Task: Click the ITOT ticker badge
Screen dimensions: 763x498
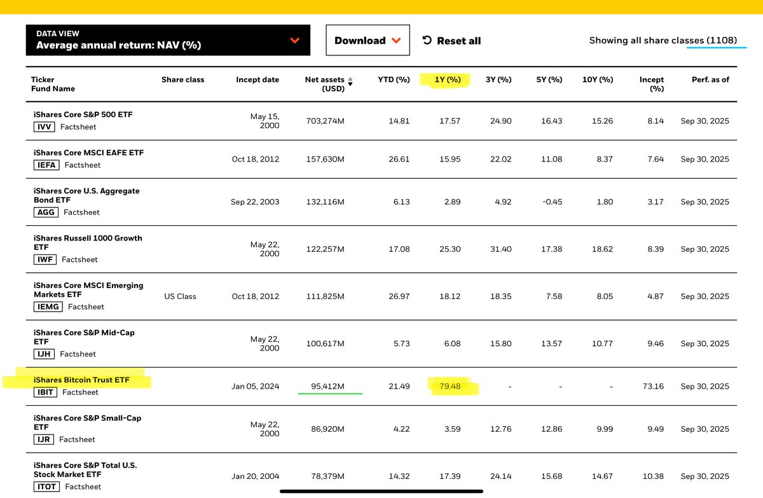Action: tap(47, 486)
